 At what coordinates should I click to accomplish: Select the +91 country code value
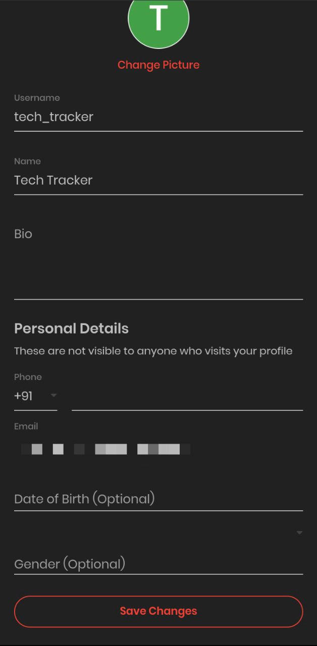pyautogui.click(x=24, y=396)
